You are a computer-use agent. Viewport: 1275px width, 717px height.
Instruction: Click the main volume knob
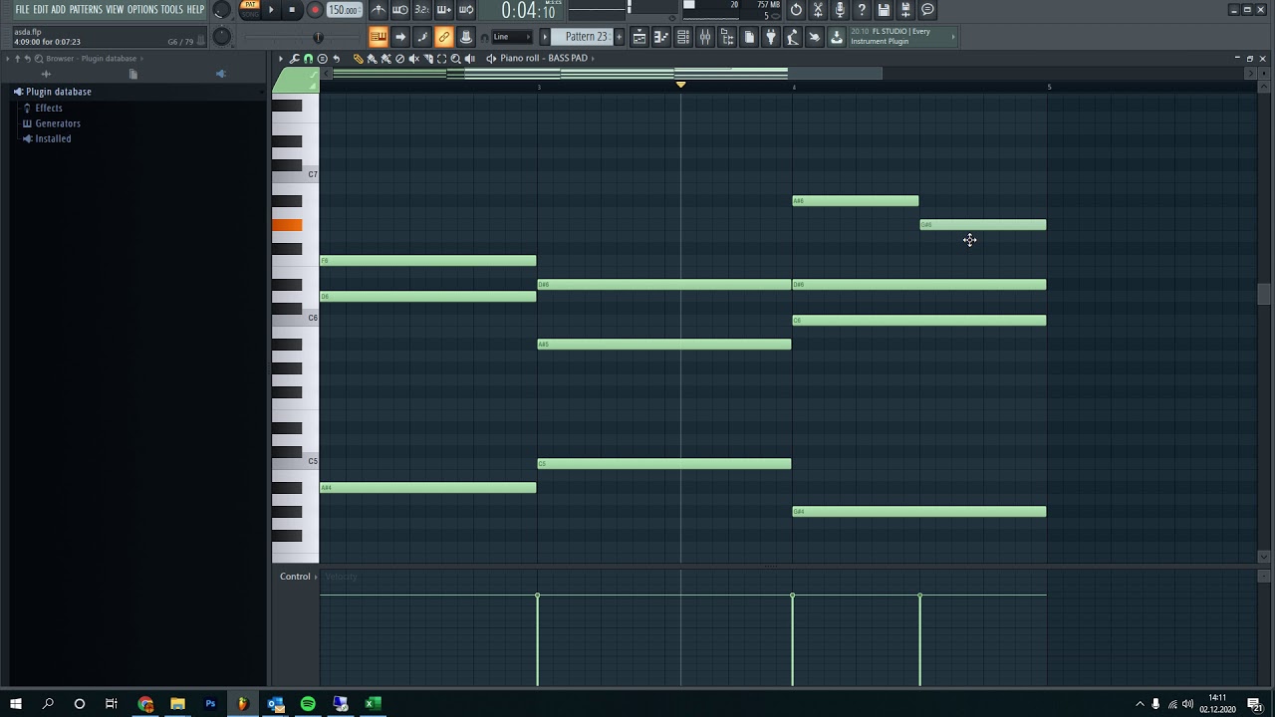point(221,10)
